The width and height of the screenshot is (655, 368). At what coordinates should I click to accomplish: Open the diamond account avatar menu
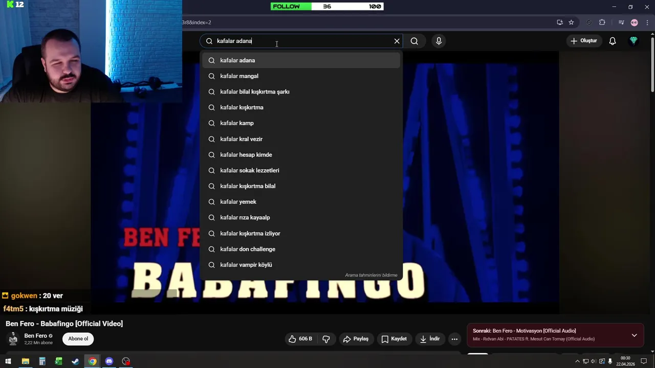634,41
